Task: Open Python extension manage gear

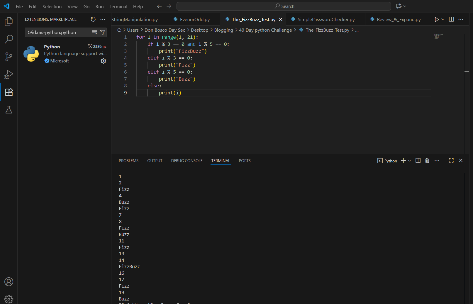Action: (x=103, y=61)
